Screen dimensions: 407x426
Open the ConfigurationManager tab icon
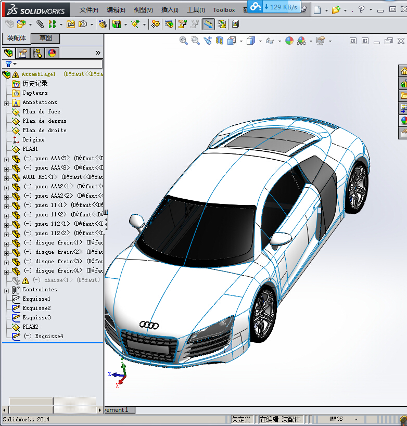(x=37, y=53)
